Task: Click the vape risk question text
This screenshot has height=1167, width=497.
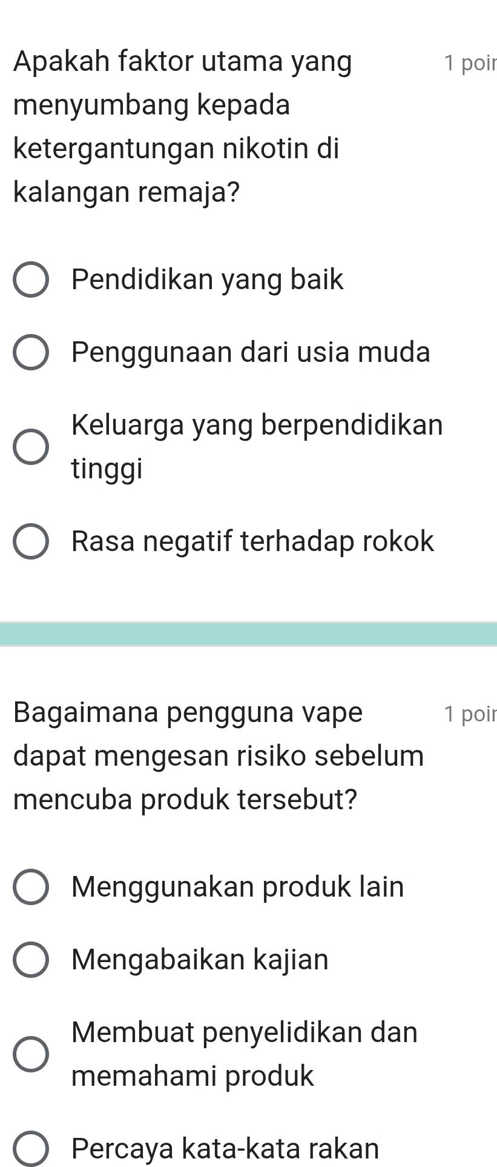Action: [x=219, y=756]
